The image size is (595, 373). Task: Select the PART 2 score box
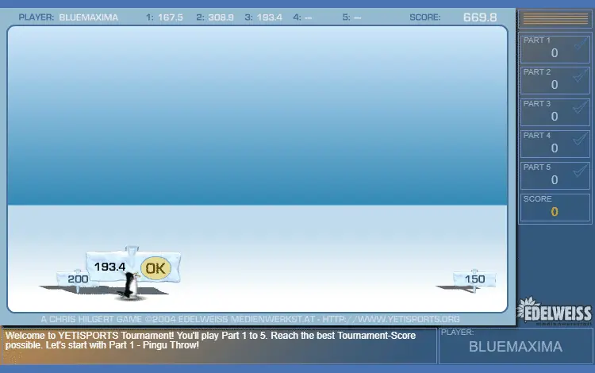click(x=555, y=80)
